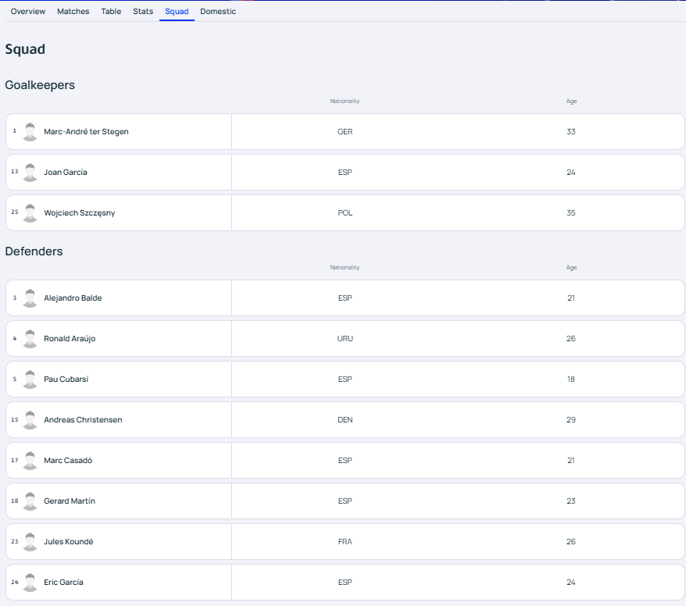Click the FRA nationality in Koundé's row
This screenshot has height=606, width=686.
(x=345, y=542)
